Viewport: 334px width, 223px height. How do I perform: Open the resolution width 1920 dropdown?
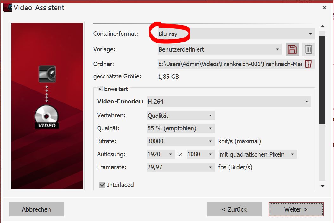pos(161,154)
